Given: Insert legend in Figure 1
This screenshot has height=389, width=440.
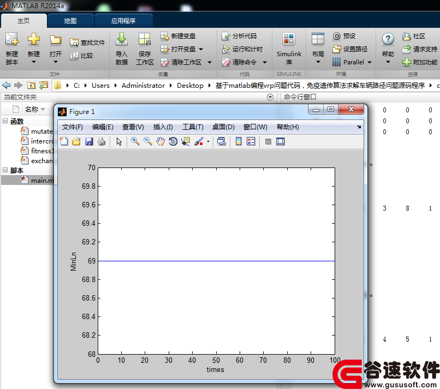Looking at the screenshot, I should click(251, 141).
